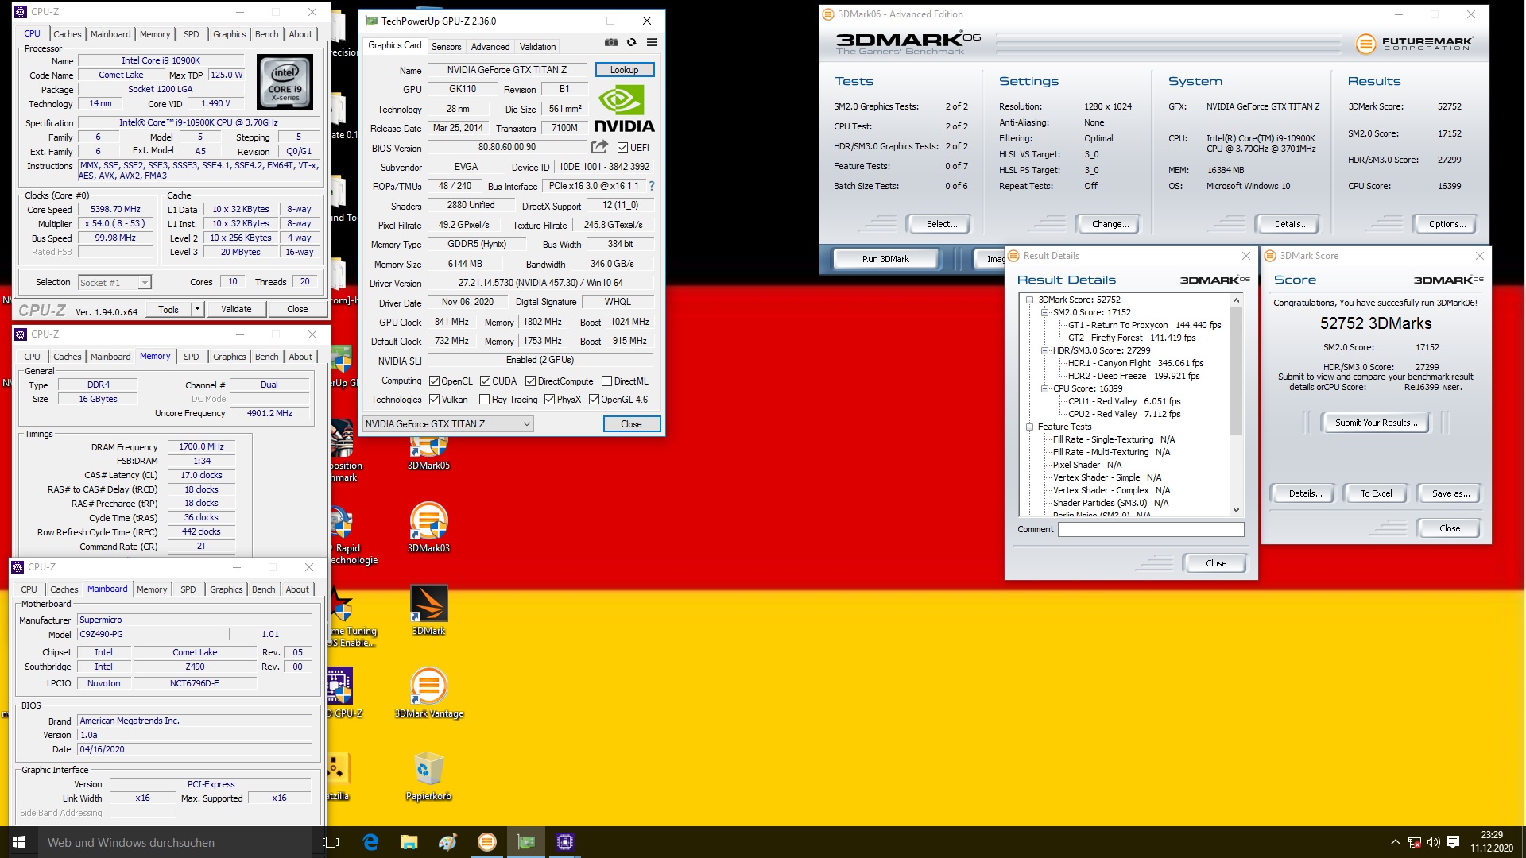Switch to the Sensors tab in GPU-Z
The image size is (1526, 858).
click(x=446, y=47)
